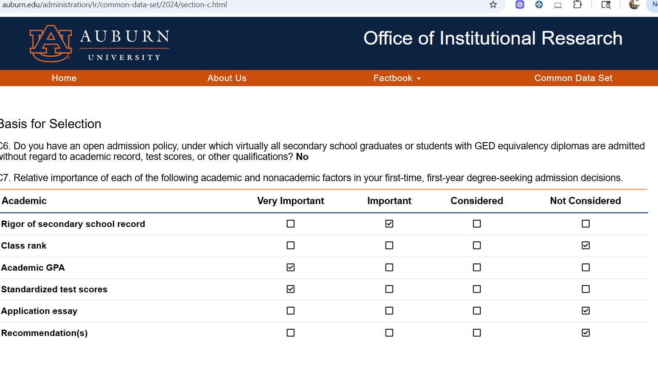Open the Common Data Set link

pos(573,78)
